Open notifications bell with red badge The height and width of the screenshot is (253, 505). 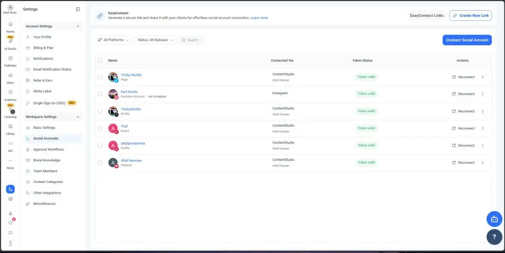[11, 222]
